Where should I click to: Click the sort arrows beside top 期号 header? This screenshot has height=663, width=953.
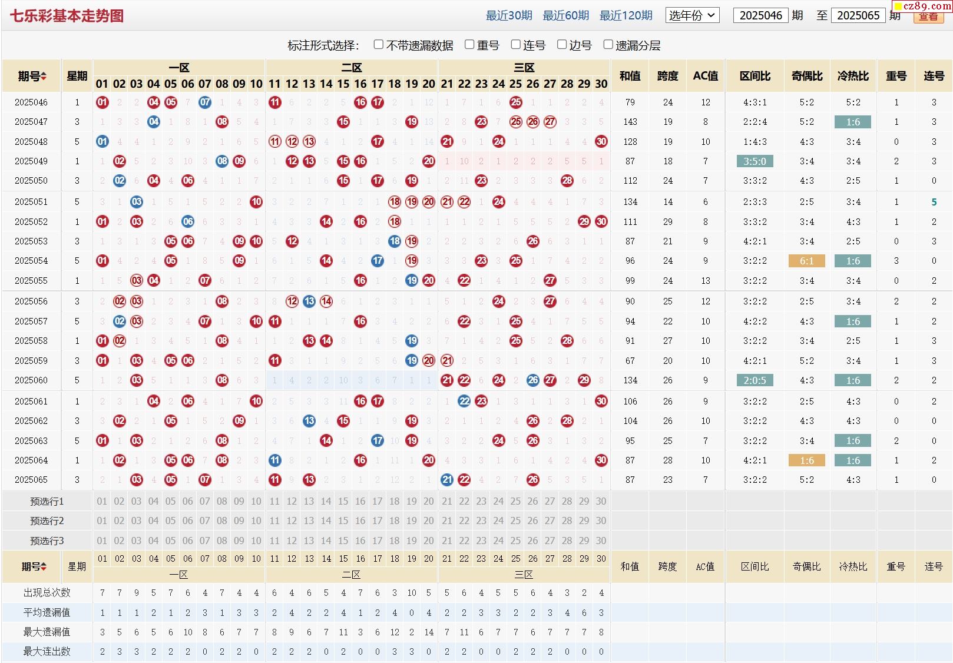(44, 77)
